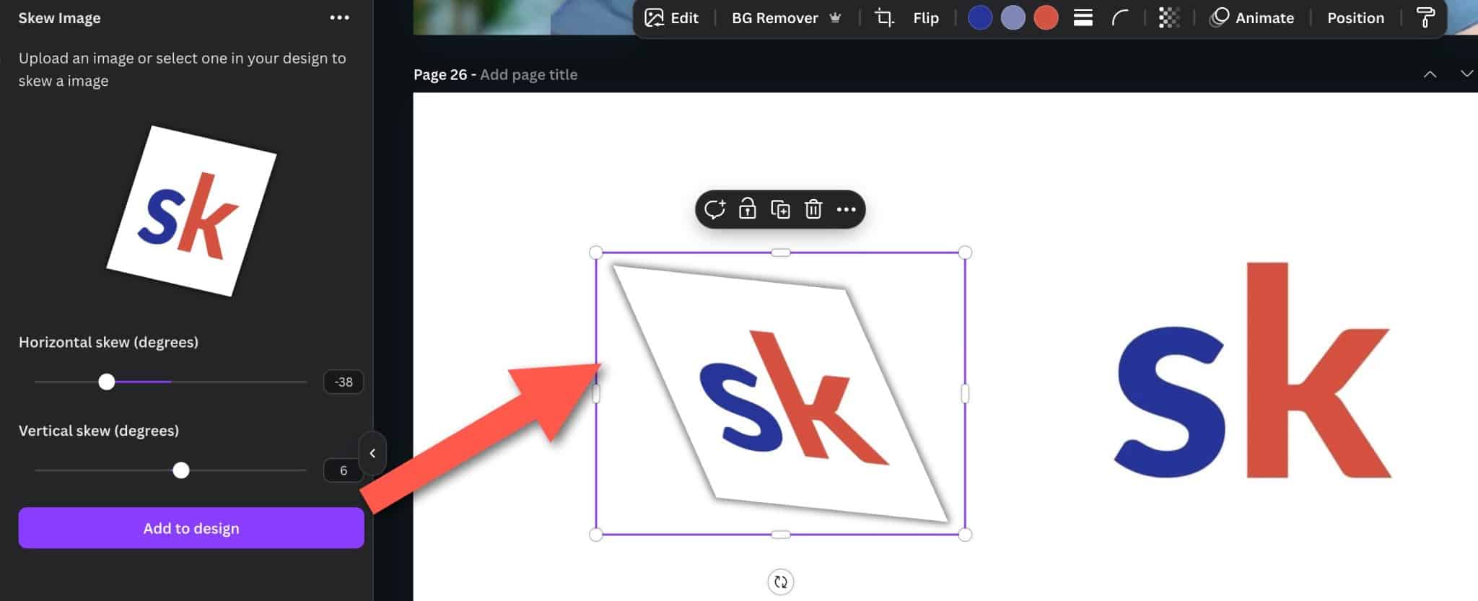Click the Vertical skew slider handle
The height and width of the screenshot is (601, 1478).
pyautogui.click(x=181, y=470)
